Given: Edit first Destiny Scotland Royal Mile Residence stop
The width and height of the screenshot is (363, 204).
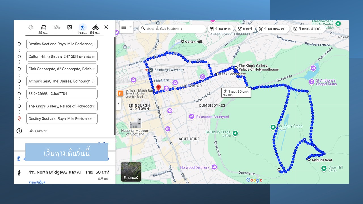Looking at the screenshot, I should pos(62,44).
